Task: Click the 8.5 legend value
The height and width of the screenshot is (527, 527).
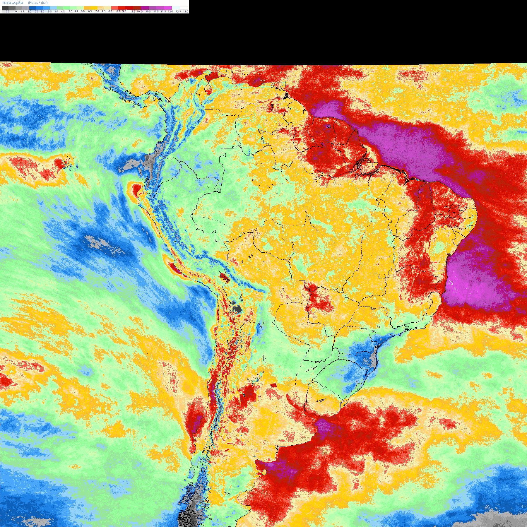Action: pos(118,11)
